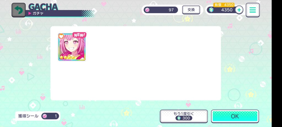Open the pink-haired character card thumbnail
This screenshot has width=282, height=127.
pyautogui.click(x=72, y=47)
